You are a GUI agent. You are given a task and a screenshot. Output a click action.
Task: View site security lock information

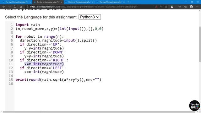pos(27,7)
